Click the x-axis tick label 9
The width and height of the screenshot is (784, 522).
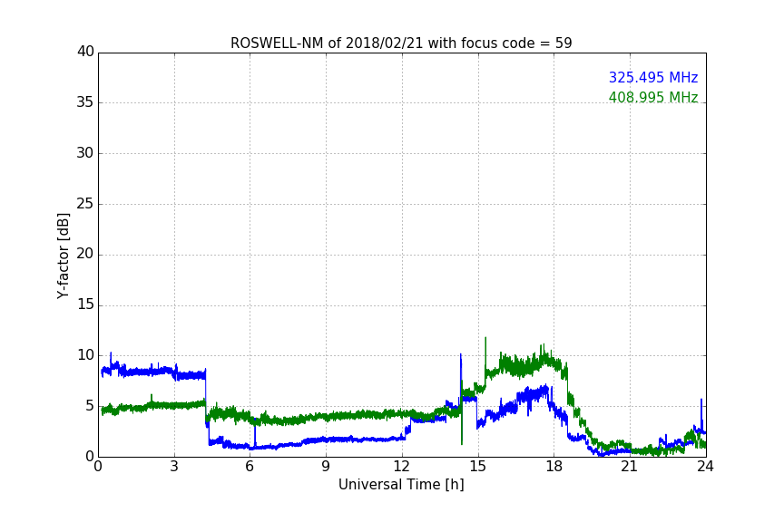coord(326,467)
